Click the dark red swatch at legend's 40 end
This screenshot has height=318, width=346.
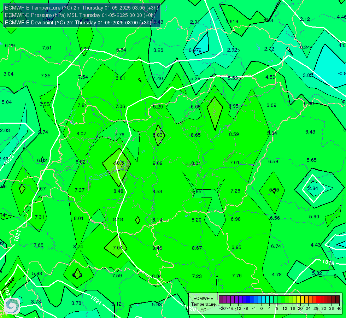[x=338, y=300]
